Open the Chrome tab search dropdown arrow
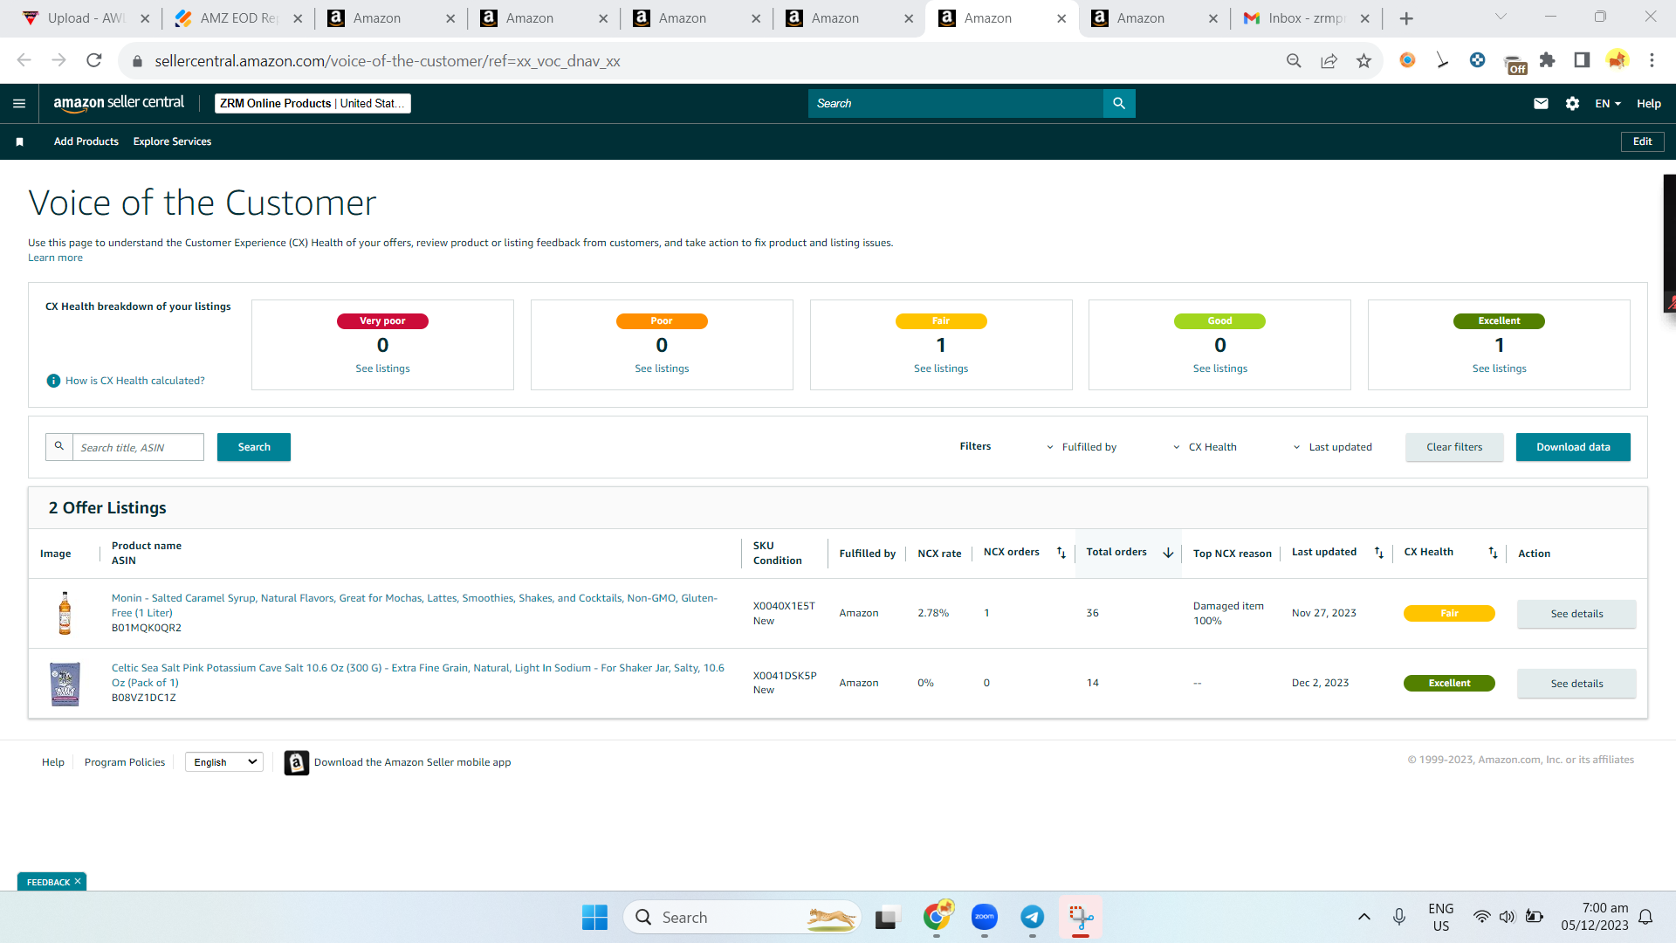The image size is (1676, 943). pos(1501,17)
